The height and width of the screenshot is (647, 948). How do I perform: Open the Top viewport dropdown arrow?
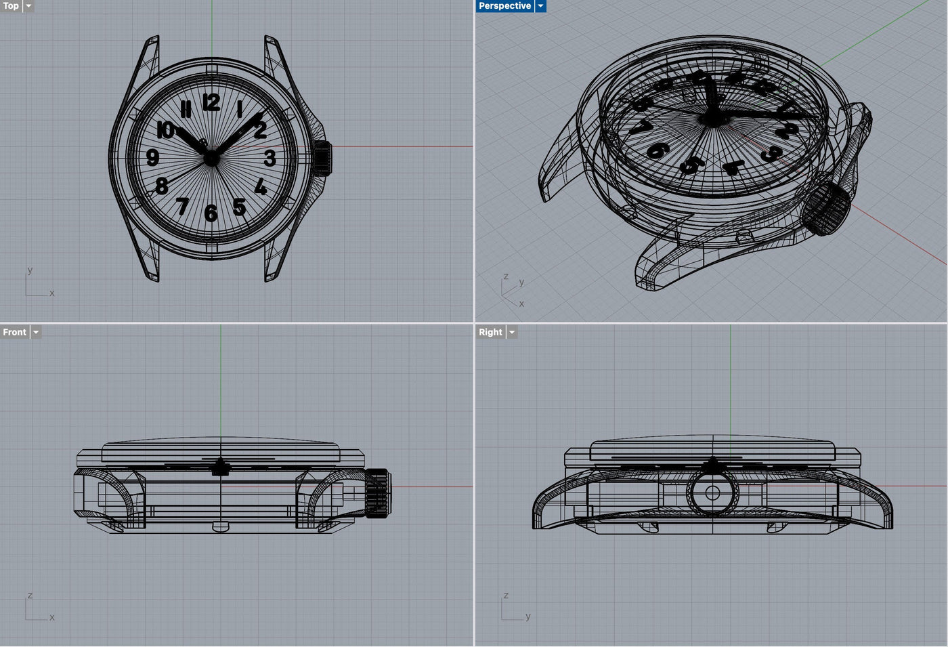tap(28, 6)
